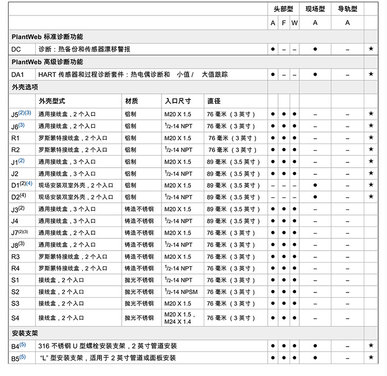Open footnote (4) link next to D2
Viewport: 387px width, 376px height.
(x=22, y=195)
